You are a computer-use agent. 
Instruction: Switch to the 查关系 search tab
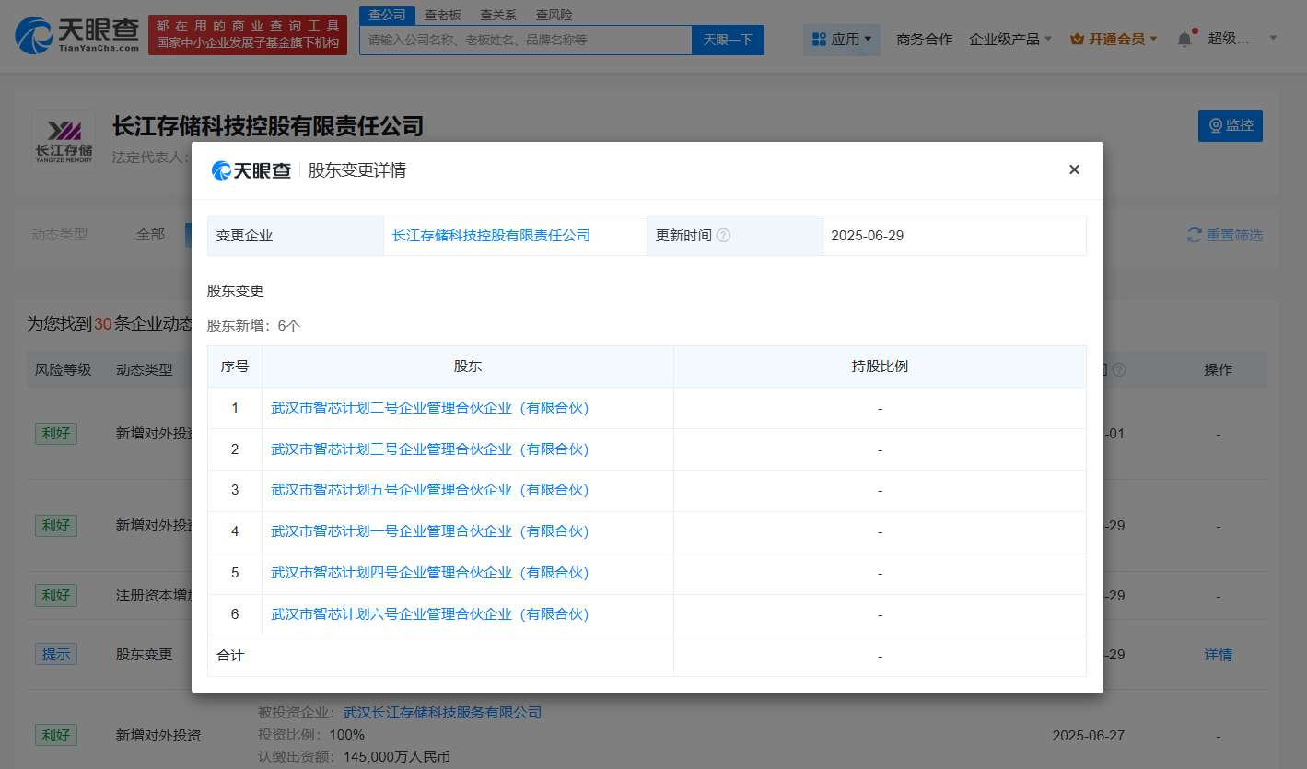click(x=498, y=15)
